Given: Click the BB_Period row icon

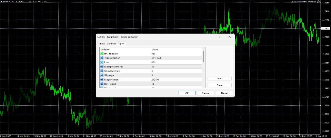Looking at the screenshot, I should (101, 84).
